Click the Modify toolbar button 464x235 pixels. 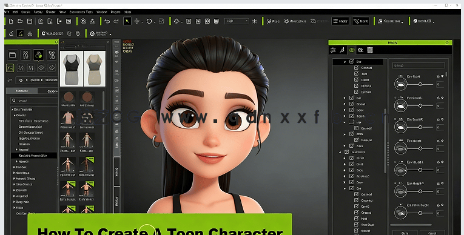pos(340,21)
